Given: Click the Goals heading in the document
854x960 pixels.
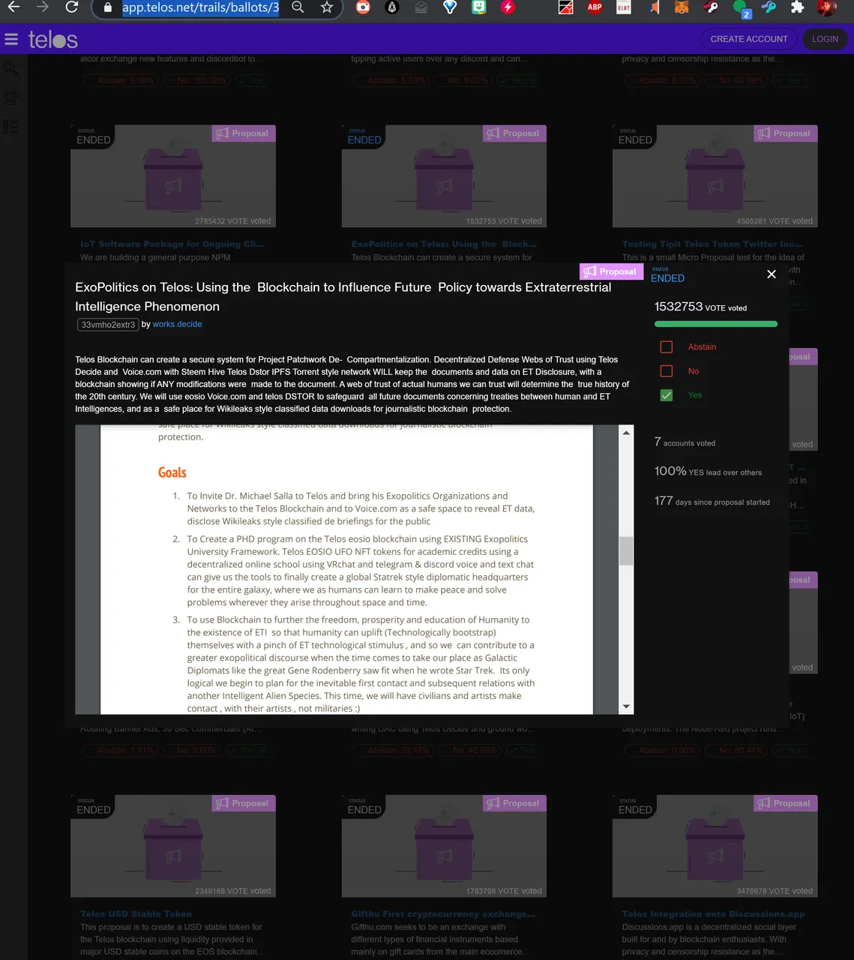Looking at the screenshot, I should click(x=172, y=472).
